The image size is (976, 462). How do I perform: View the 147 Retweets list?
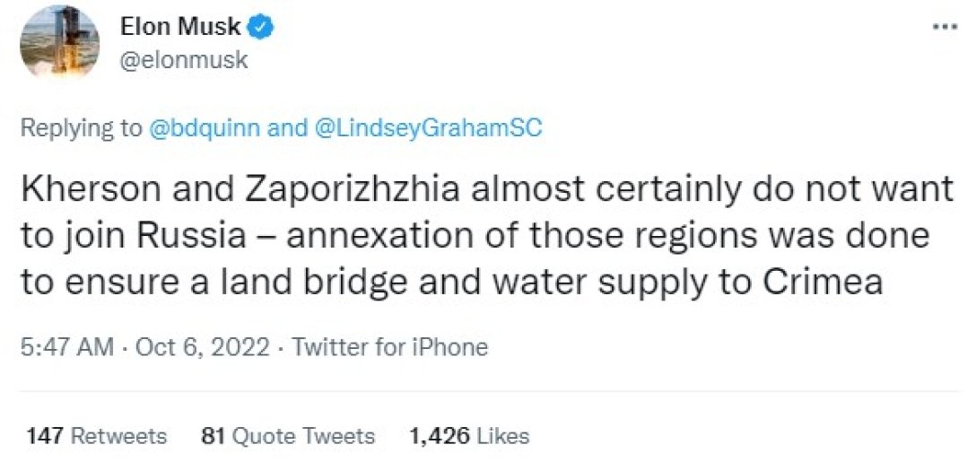pyautogui.click(x=97, y=437)
